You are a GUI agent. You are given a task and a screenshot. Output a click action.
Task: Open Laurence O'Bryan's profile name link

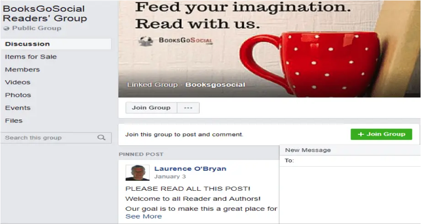pos(190,168)
